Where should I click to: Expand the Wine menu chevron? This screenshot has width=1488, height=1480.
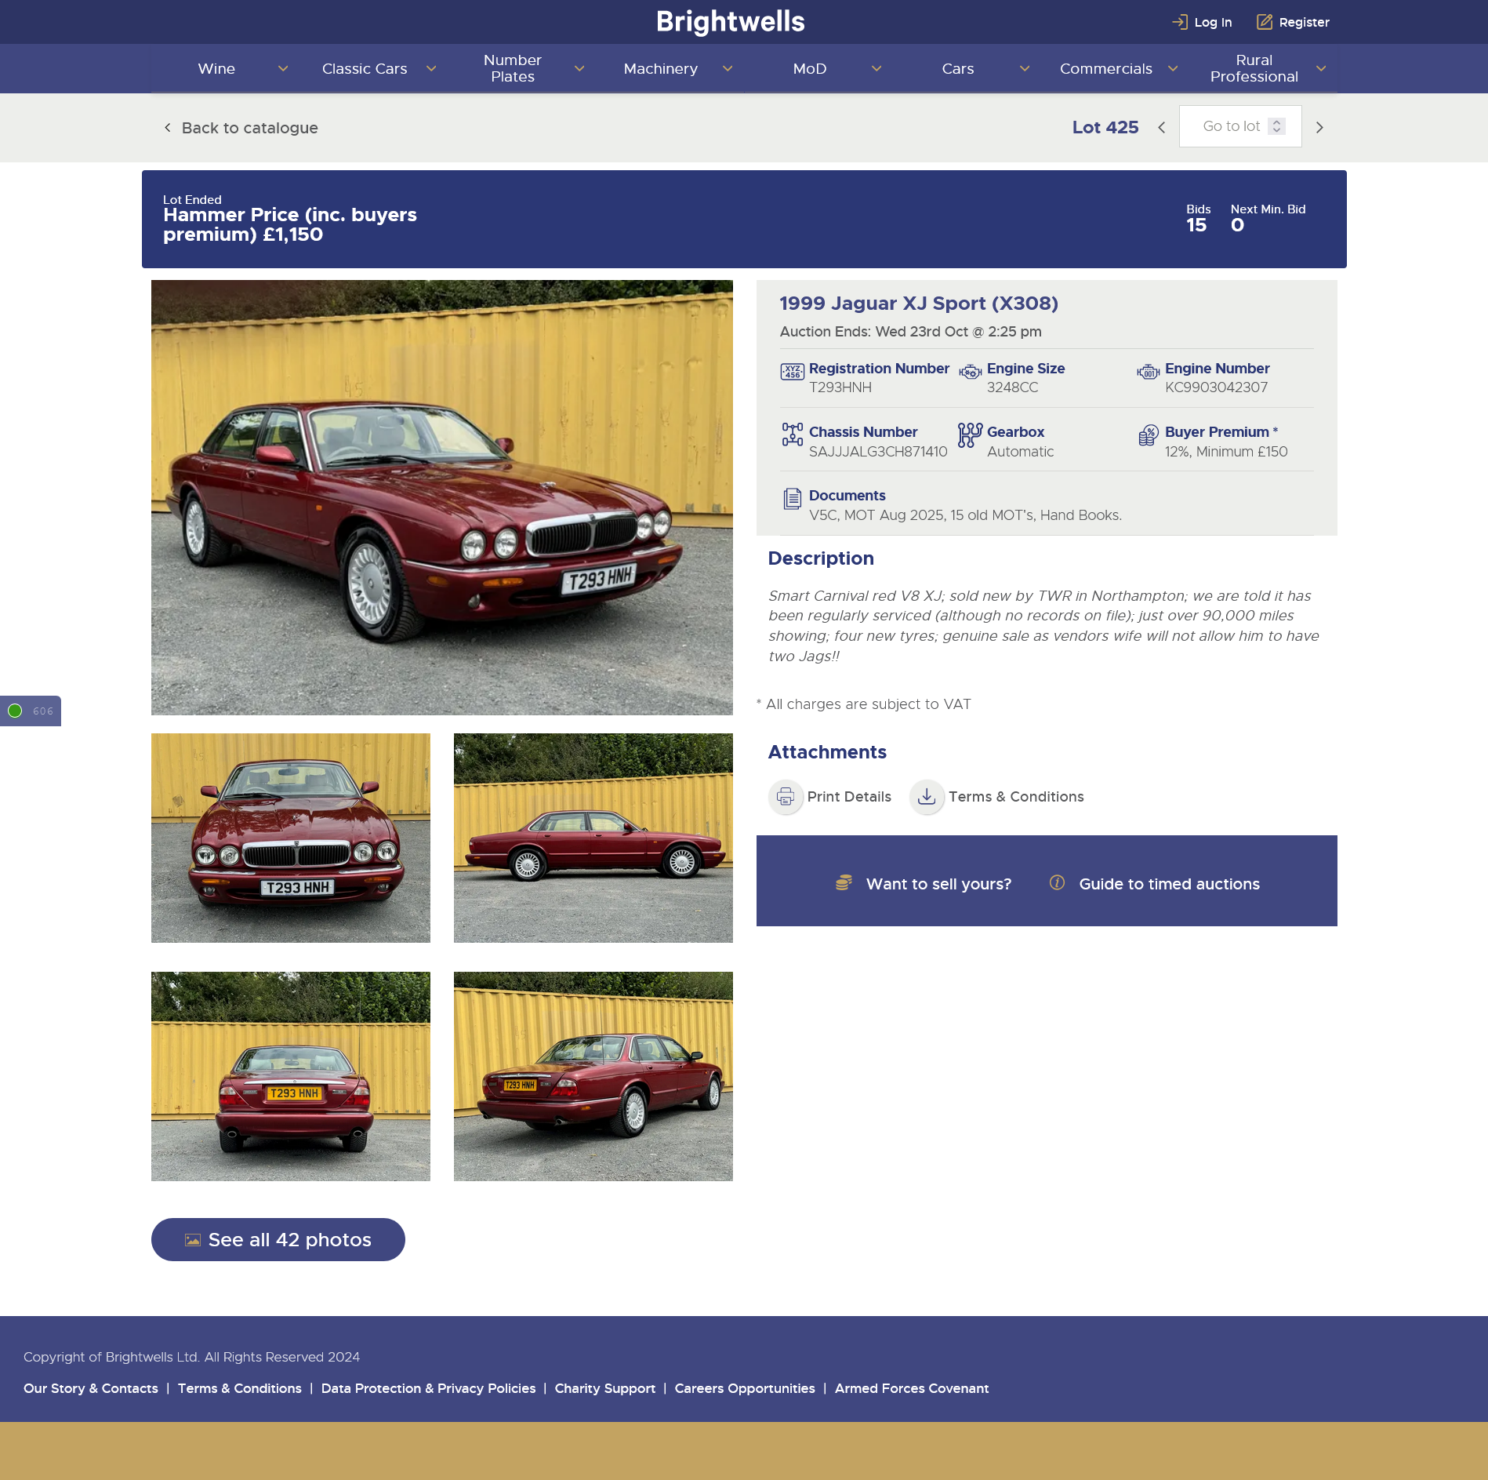click(283, 68)
